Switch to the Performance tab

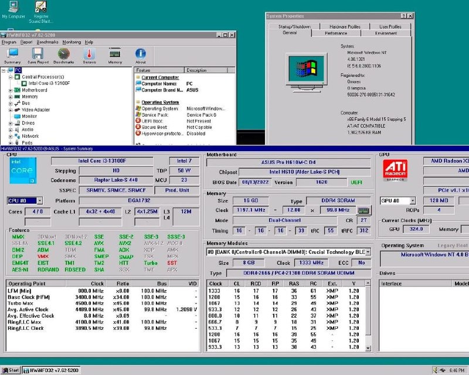pyautogui.click(x=336, y=33)
